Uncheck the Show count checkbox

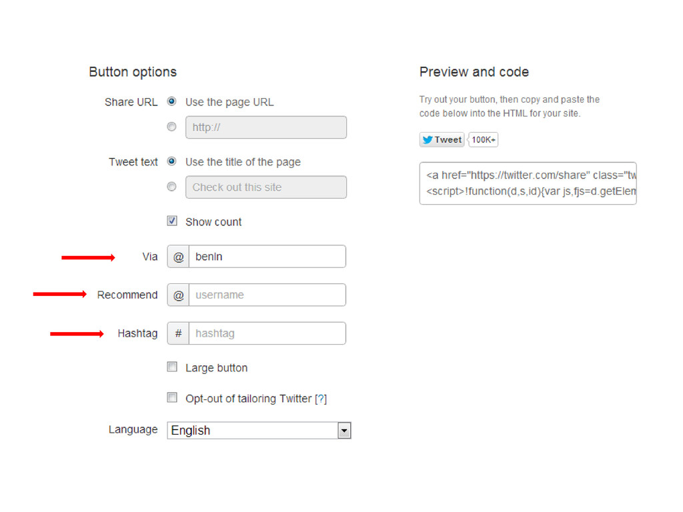tap(172, 221)
